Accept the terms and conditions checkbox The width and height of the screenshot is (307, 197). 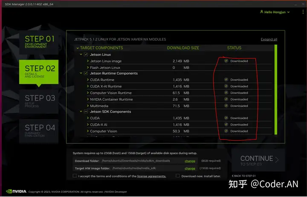click(x=75, y=176)
